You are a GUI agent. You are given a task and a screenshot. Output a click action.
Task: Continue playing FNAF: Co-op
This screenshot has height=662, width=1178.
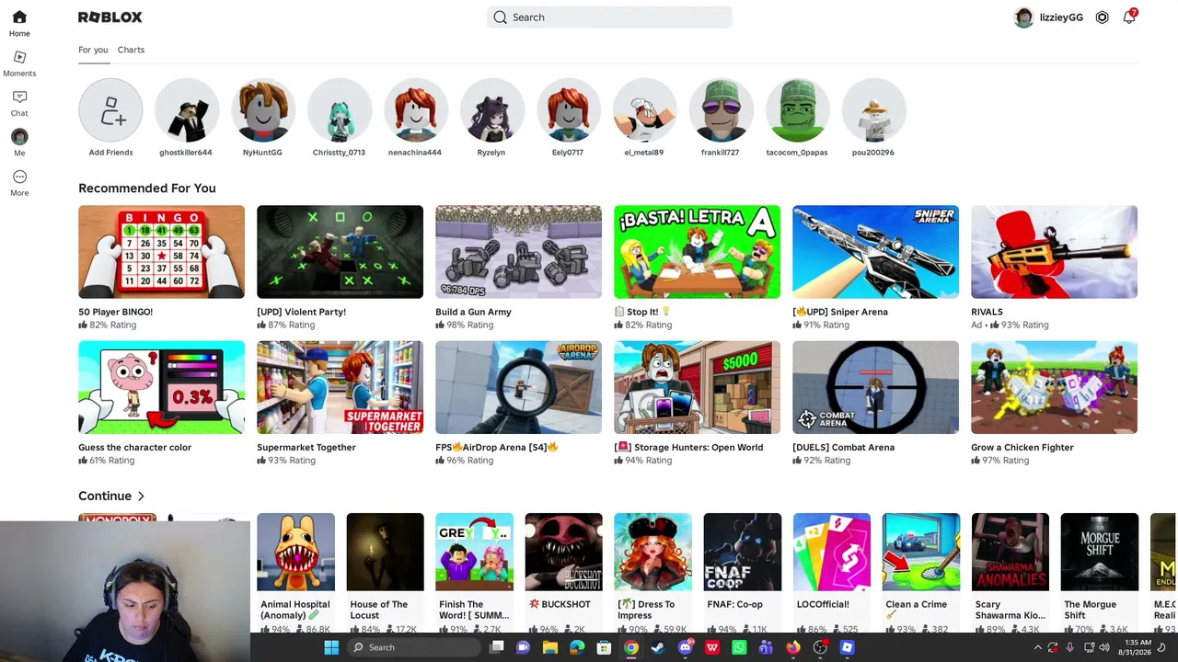click(742, 552)
